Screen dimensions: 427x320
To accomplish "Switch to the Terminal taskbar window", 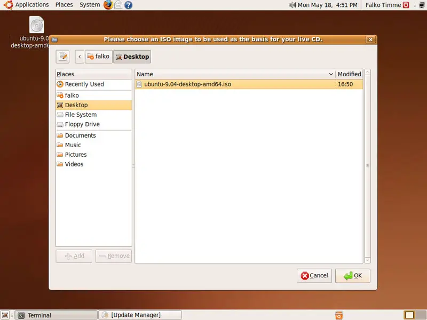I will pos(56,315).
